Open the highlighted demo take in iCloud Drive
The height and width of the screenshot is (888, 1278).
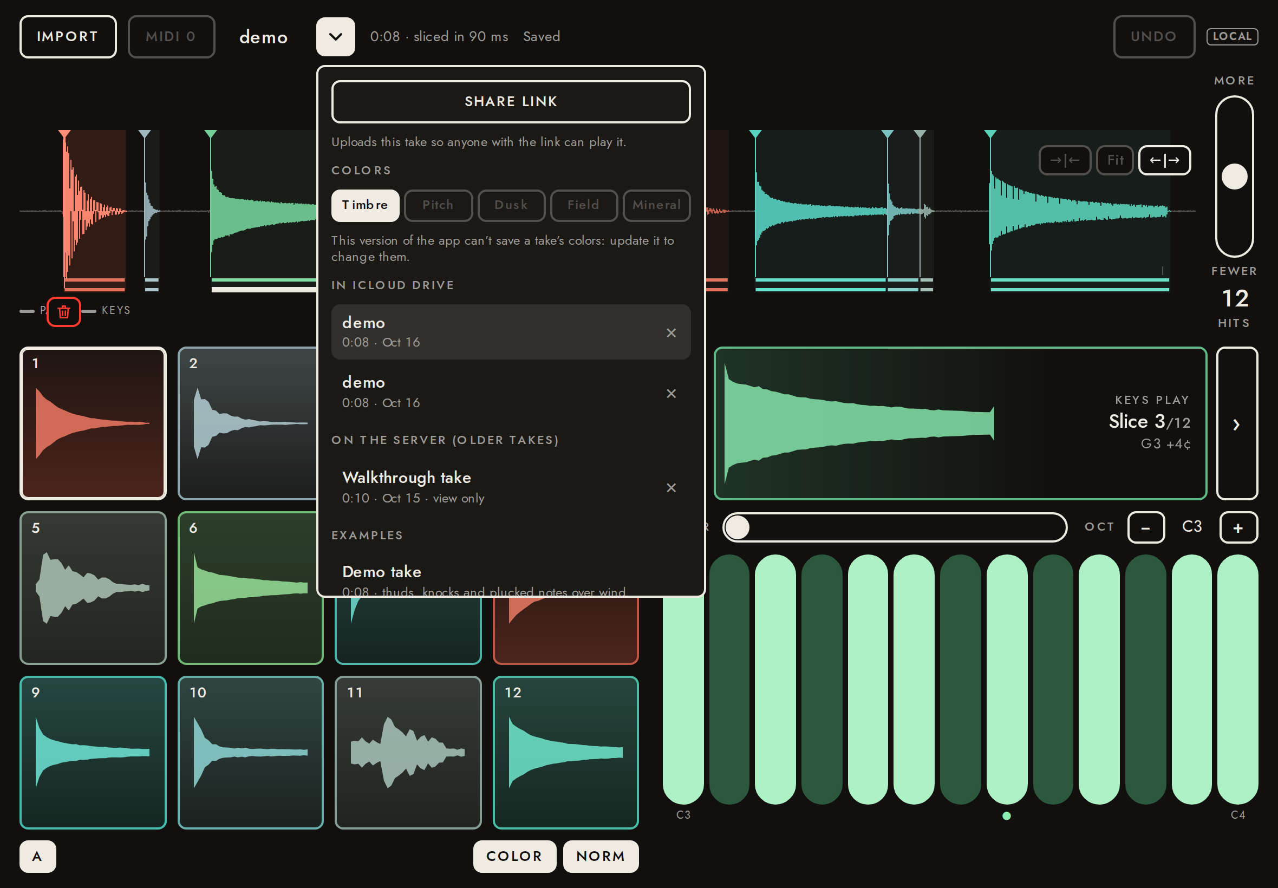[511, 332]
